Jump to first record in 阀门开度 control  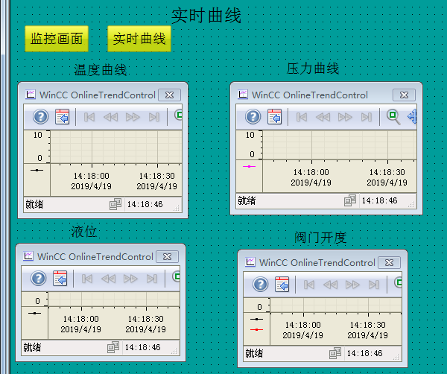[x=309, y=285]
